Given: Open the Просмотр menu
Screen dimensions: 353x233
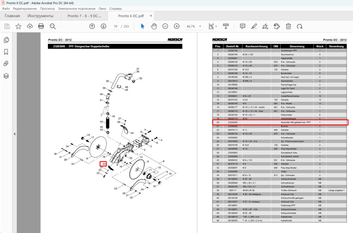Looking at the screenshot, I should click(47, 8).
